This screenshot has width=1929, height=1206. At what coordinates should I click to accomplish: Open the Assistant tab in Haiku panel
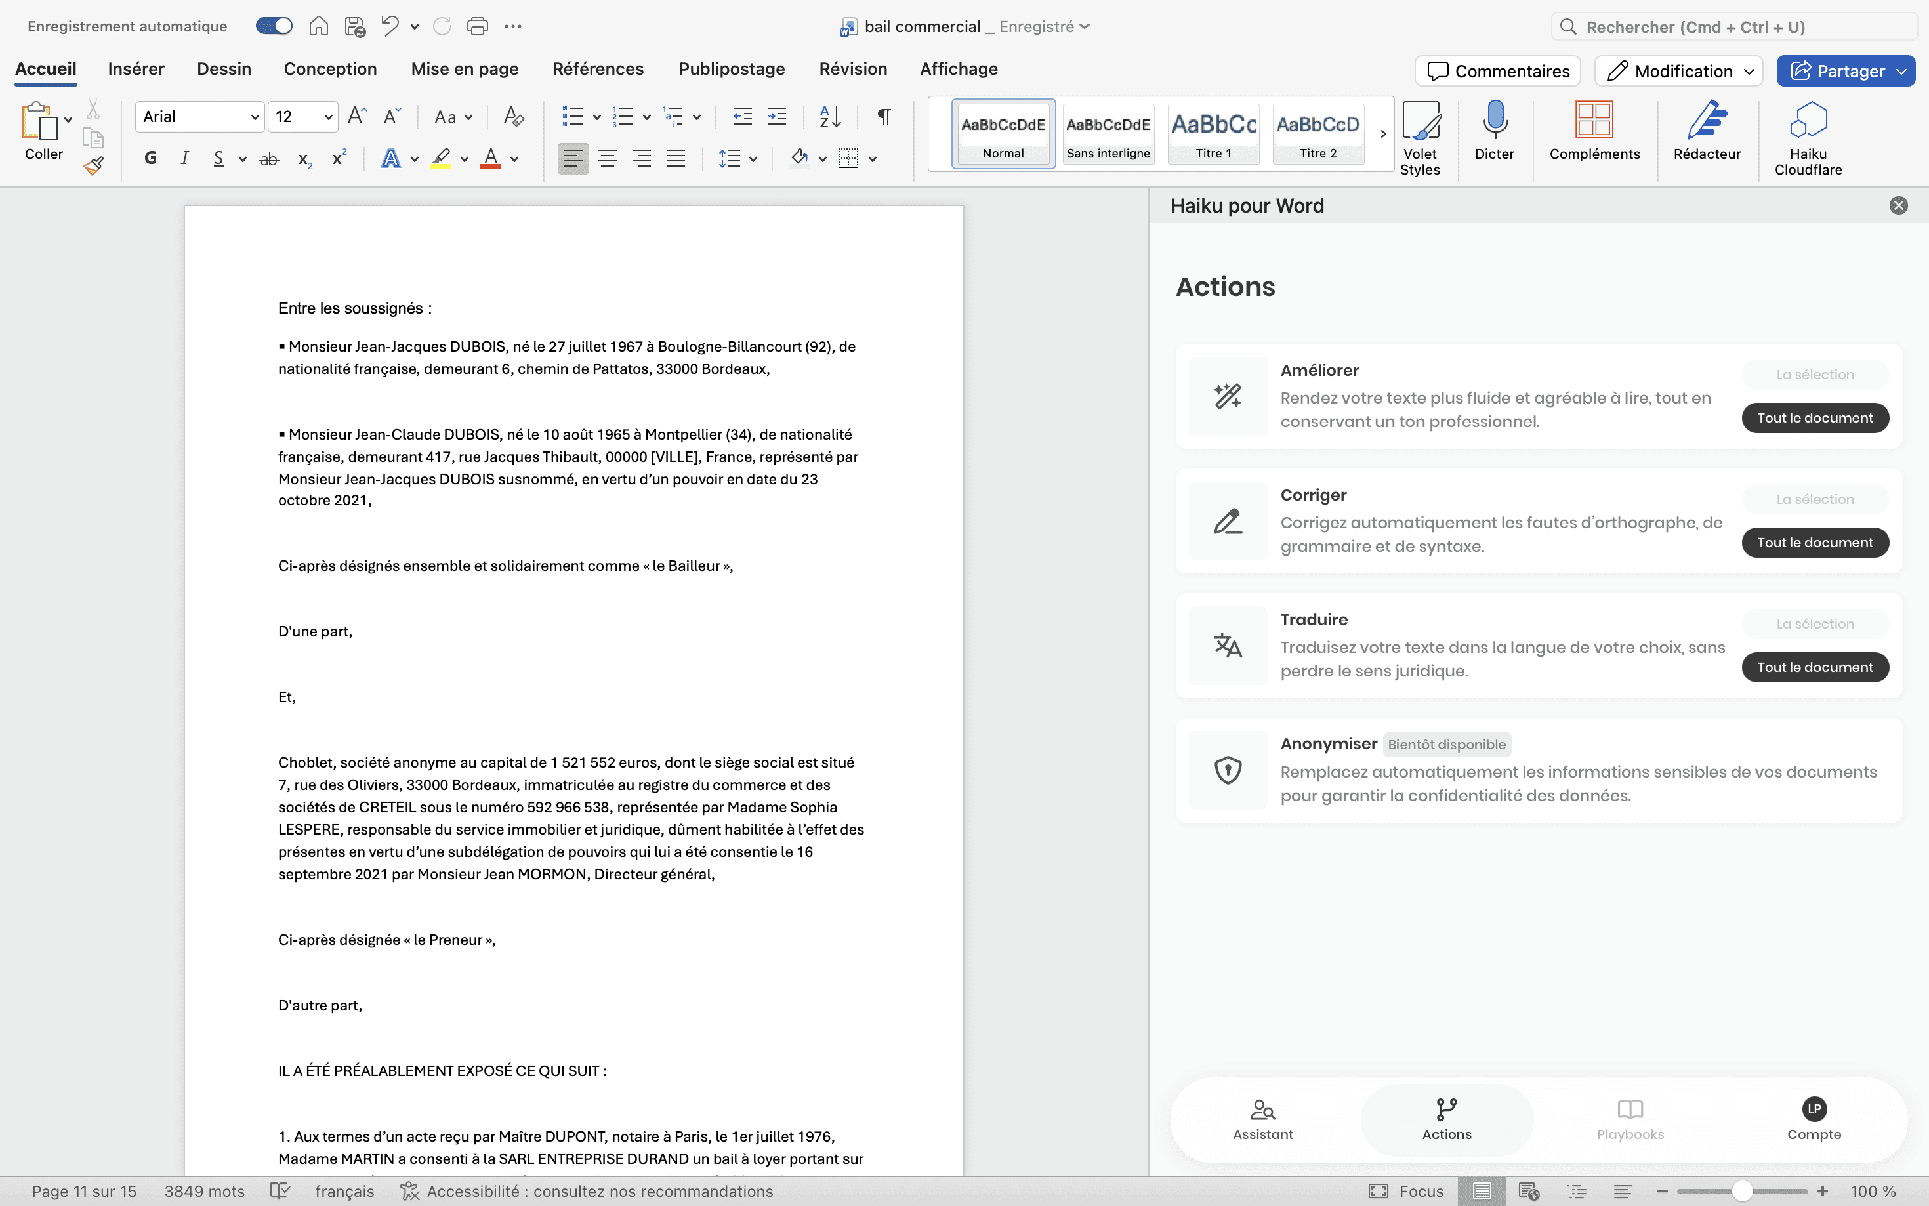tap(1262, 1118)
